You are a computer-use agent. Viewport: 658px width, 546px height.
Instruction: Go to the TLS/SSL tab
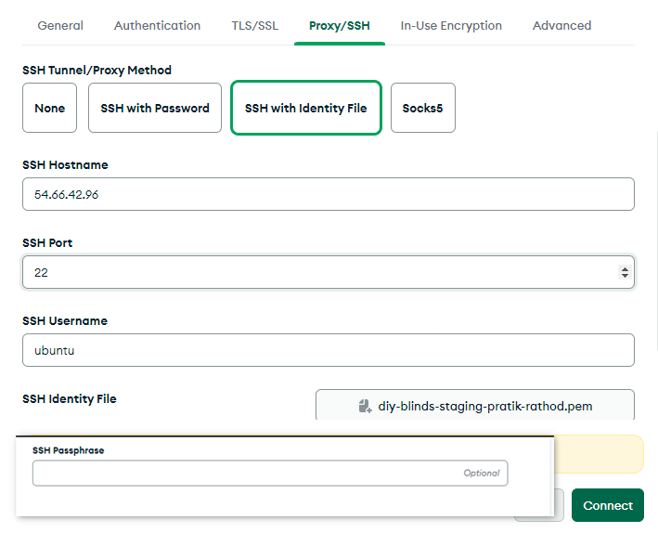pyautogui.click(x=254, y=25)
